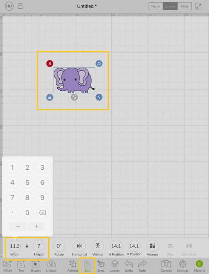Viewport: 209px width, 274px height.
Task: Open the Rotate field showing 0°
Action: coord(59,246)
